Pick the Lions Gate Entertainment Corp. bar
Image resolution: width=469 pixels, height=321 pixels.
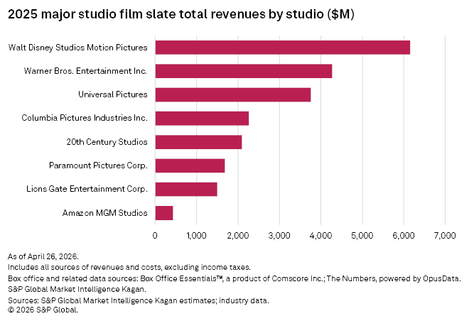click(x=186, y=189)
